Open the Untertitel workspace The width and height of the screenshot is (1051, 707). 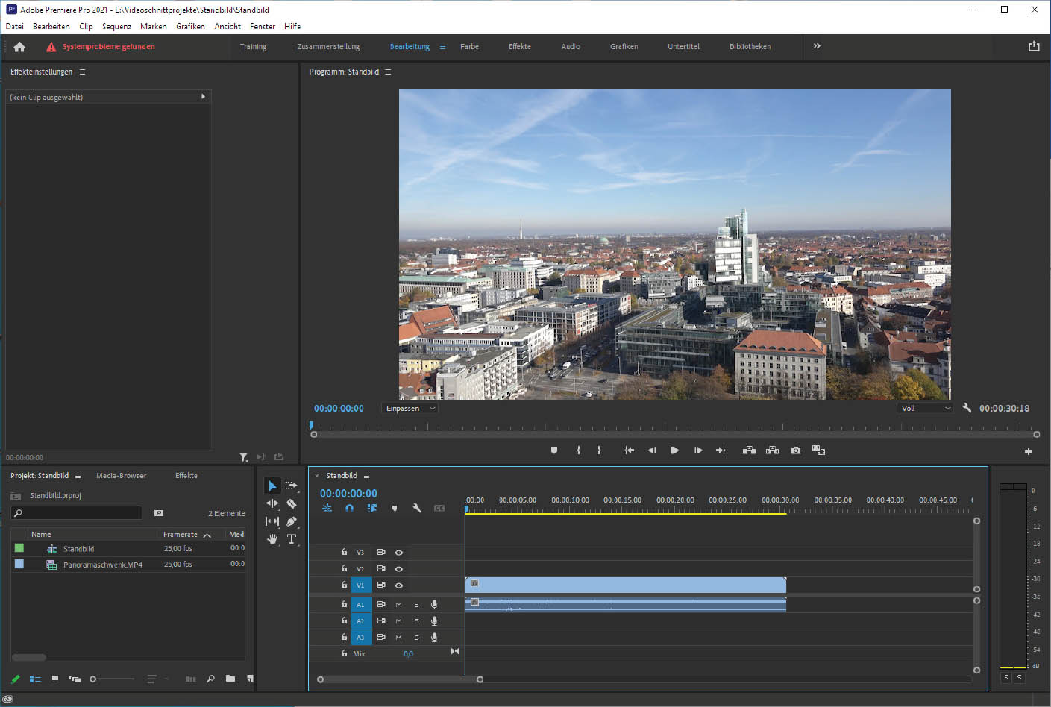click(x=683, y=46)
